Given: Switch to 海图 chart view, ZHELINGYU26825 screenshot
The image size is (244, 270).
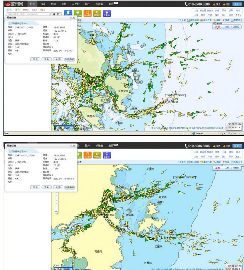Looking at the screenshot, I should pyautogui.click(x=217, y=27).
